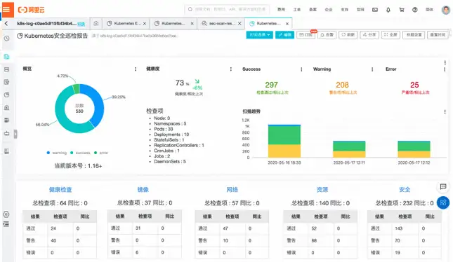
Task: Open options menu of Warning panel
Action: pos(372,69)
